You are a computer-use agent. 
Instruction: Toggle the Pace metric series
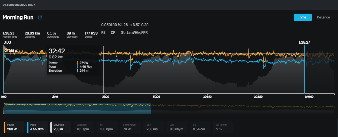pyautogui.click(x=37, y=127)
